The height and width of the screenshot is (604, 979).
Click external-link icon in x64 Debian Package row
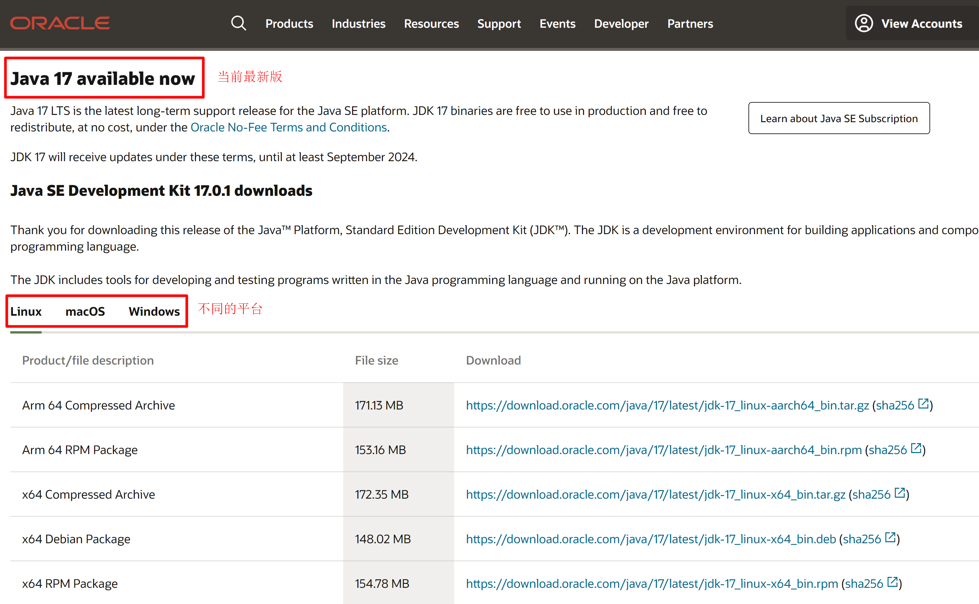[890, 537]
